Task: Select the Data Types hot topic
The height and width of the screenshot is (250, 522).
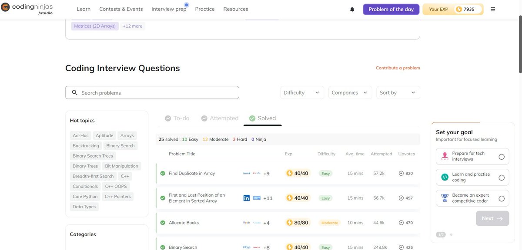Action: click(x=84, y=207)
